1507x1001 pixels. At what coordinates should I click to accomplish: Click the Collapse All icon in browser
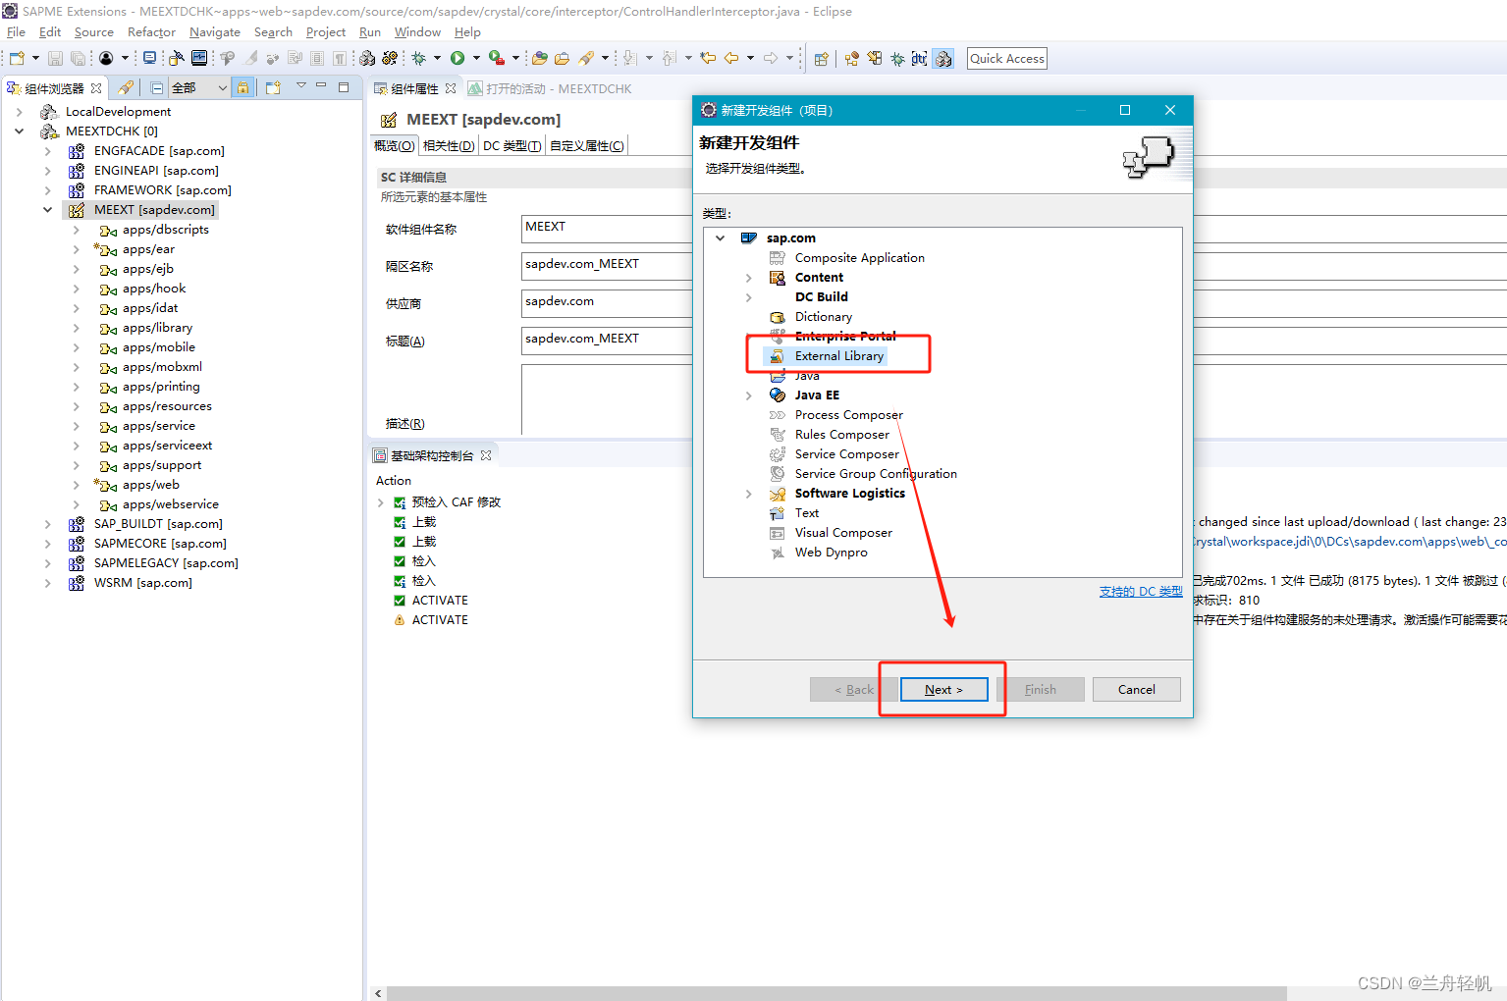click(x=157, y=87)
